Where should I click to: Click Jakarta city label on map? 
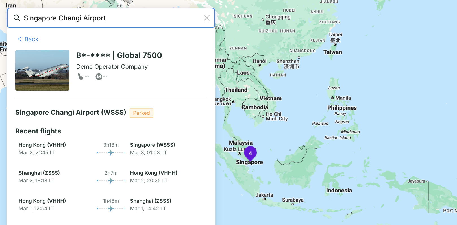click(x=264, y=195)
